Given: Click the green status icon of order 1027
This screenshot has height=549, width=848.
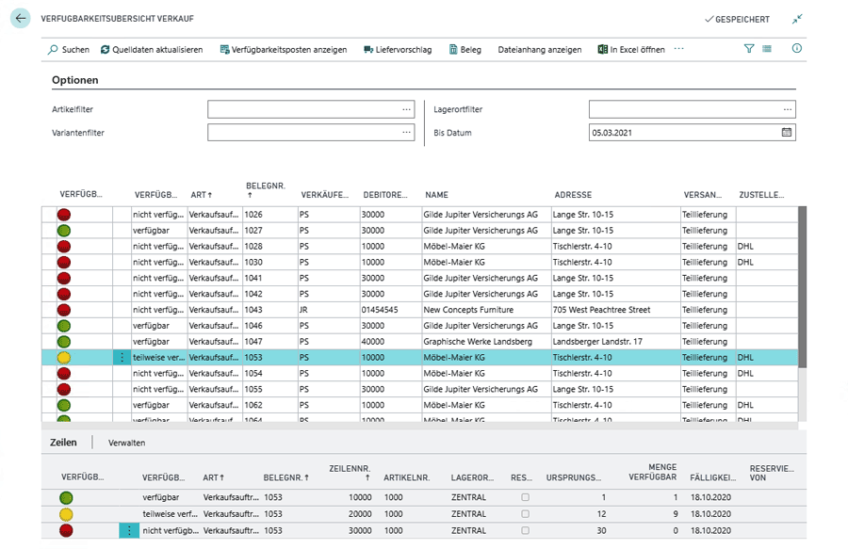Looking at the screenshot, I should [64, 231].
